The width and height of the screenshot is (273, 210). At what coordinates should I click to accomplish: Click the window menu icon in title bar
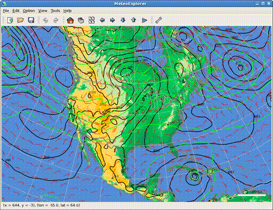coord(4,4)
